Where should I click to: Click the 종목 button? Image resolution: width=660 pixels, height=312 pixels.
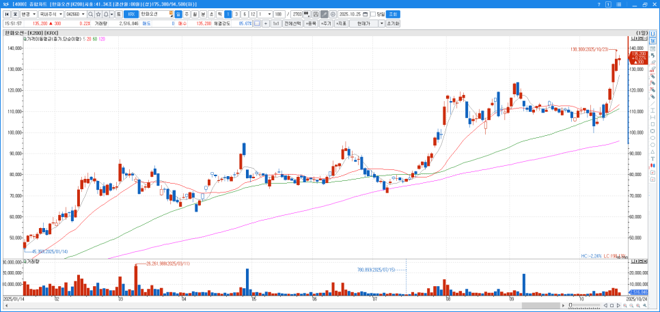coord(310,23)
